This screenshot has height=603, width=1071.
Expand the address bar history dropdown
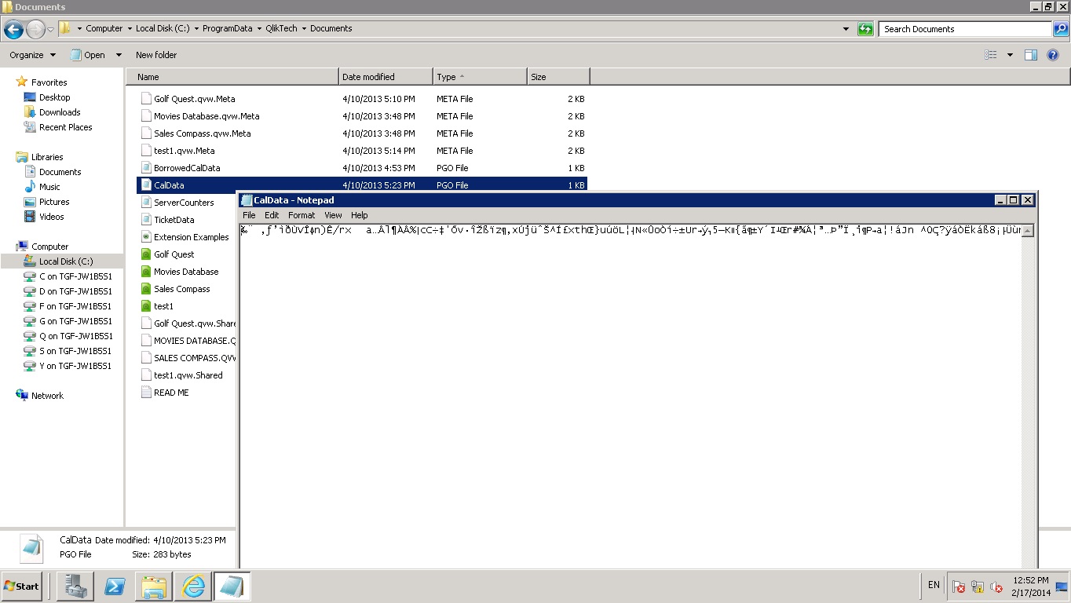point(846,29)
